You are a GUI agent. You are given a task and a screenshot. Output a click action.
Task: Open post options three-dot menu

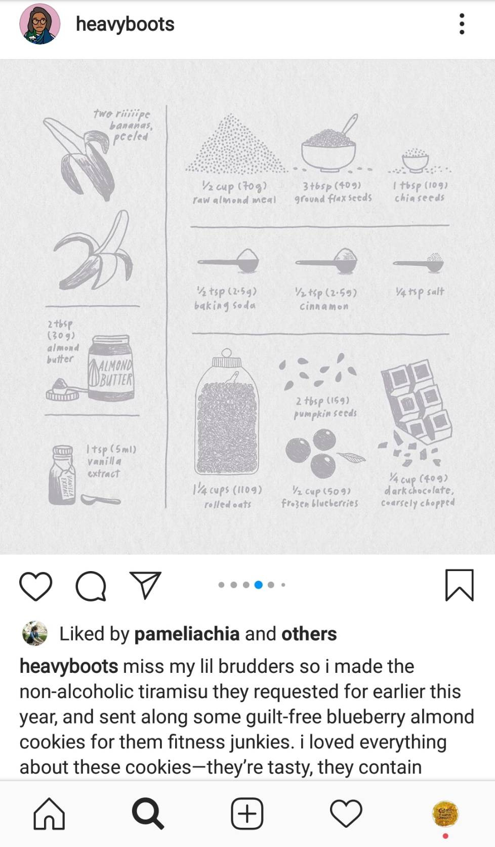462,24
